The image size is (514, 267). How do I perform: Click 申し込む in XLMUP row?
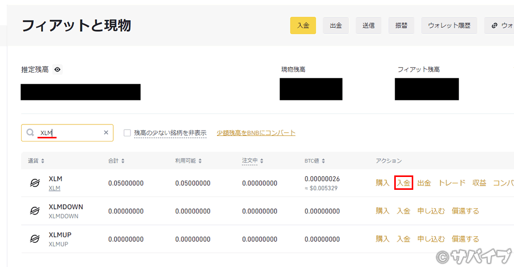[431, 239]
